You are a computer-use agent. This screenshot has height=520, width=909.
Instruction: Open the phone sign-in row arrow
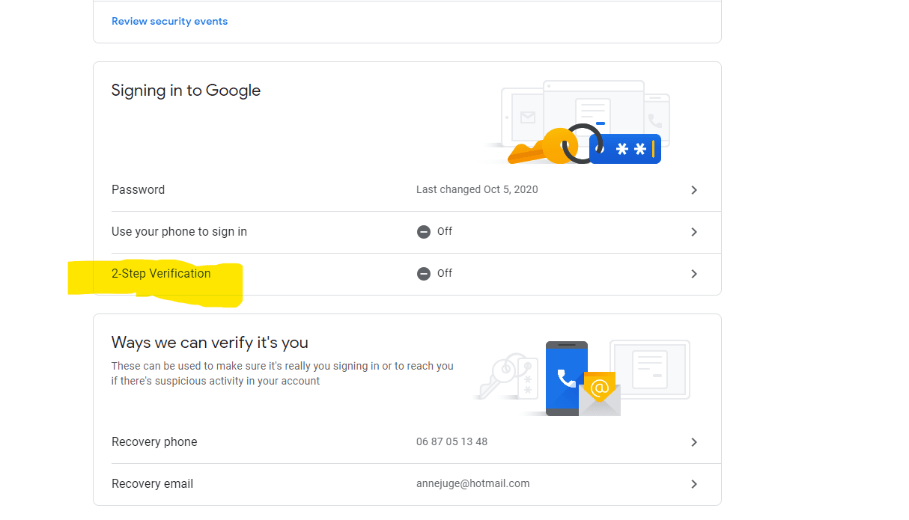(x=694, y=232)
